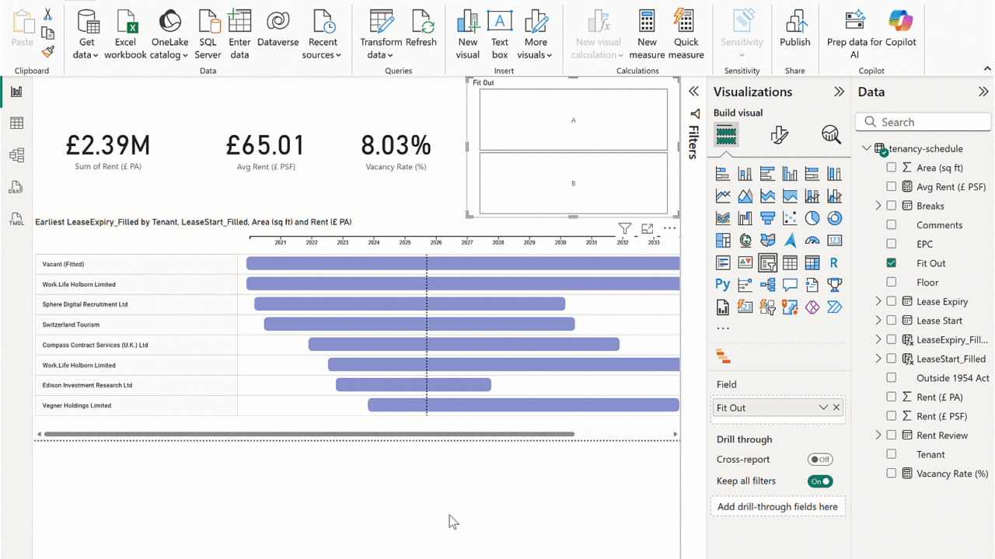This screenshot has height=559, width=995.
Task: Select the line chart visual
Action: (723, 196)
